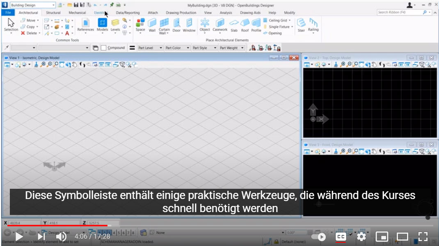Screen dimensions: 439x246
Task: Expand the Move tool dropdown arrow
Action: (38, 20)
